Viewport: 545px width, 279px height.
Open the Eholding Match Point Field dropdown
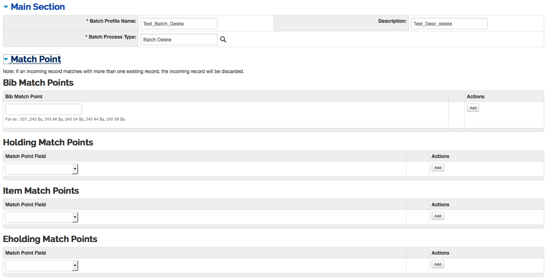pos(41,266)
